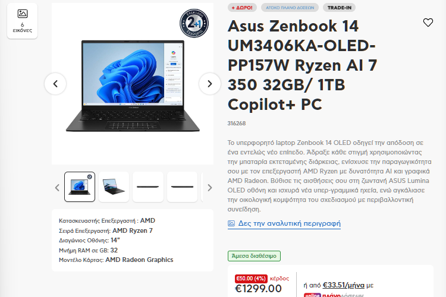Click the TRADE-IN tag
Screen dimensions: 446x297
click(x=340, y=8)
